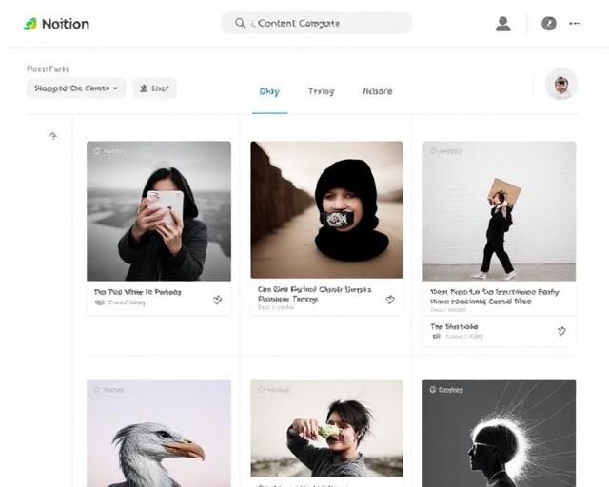609x487 pixels.
Task: Open the user profile icon in header
Action: [503, 24]
